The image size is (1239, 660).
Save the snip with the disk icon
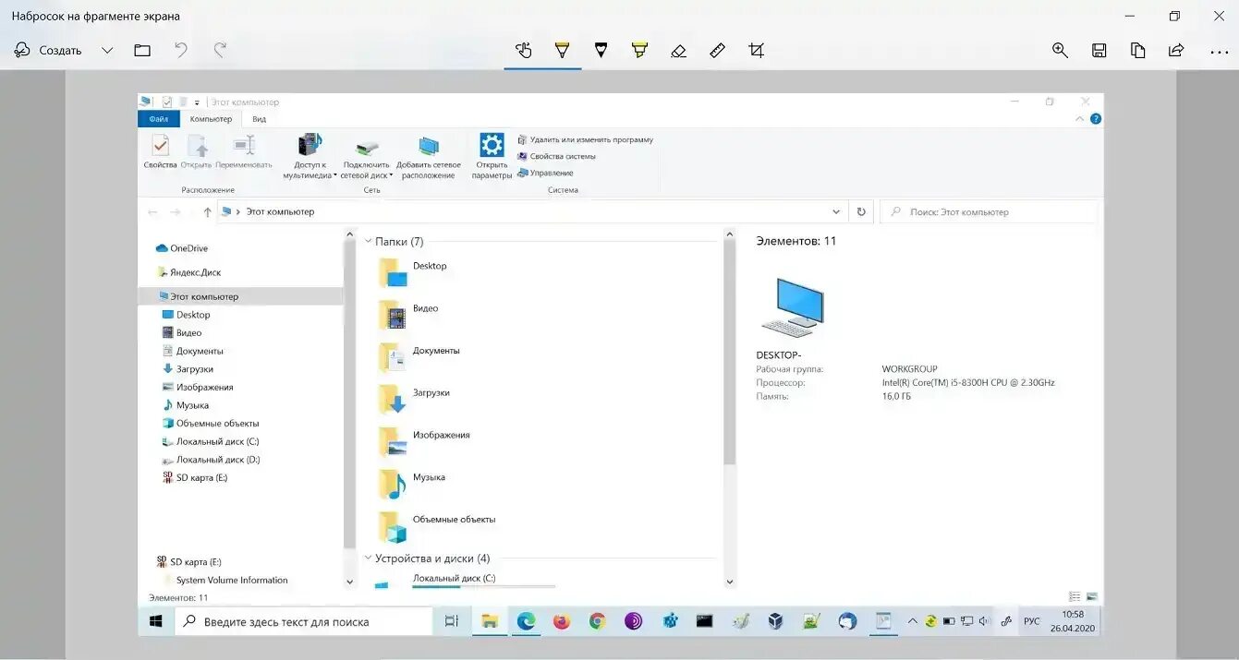coord(1099,51)
